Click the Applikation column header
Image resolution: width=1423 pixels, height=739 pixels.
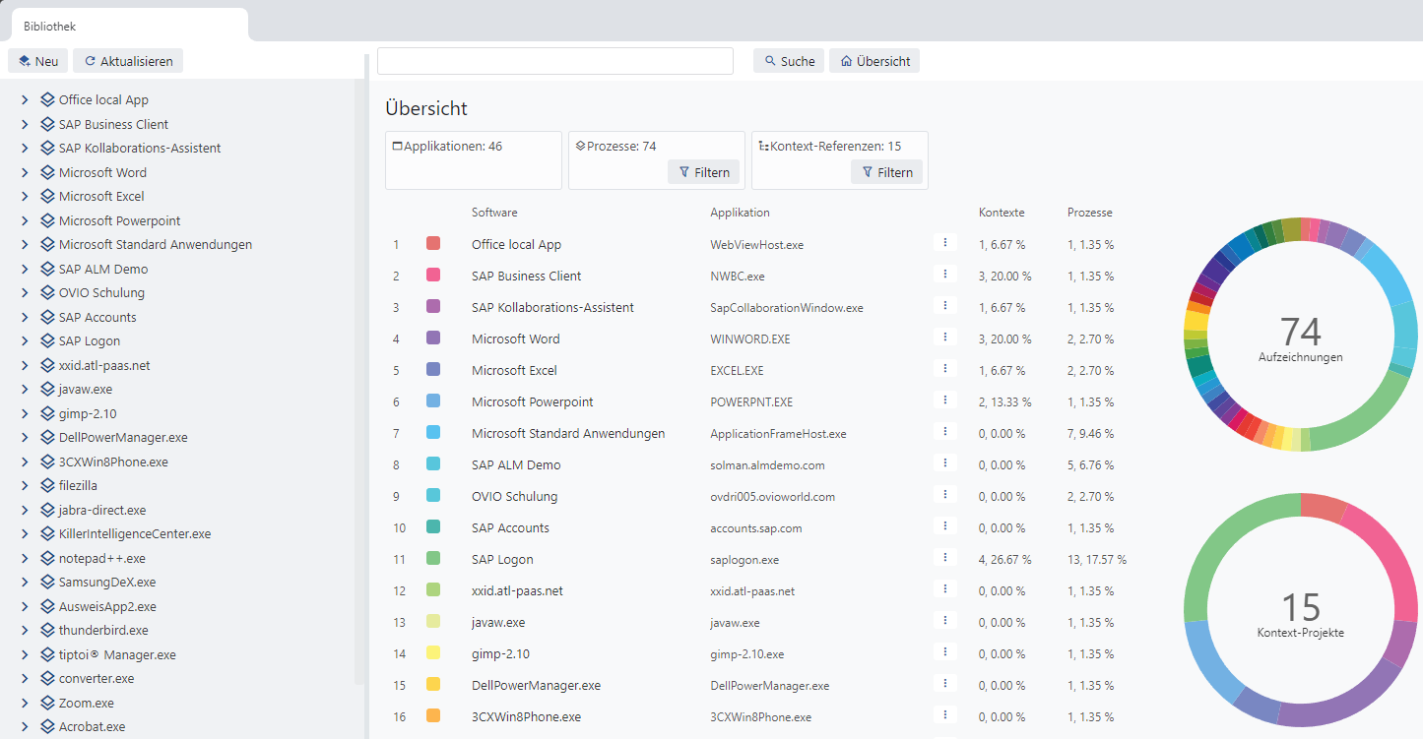pyautogui.click(x=741, y=213)
